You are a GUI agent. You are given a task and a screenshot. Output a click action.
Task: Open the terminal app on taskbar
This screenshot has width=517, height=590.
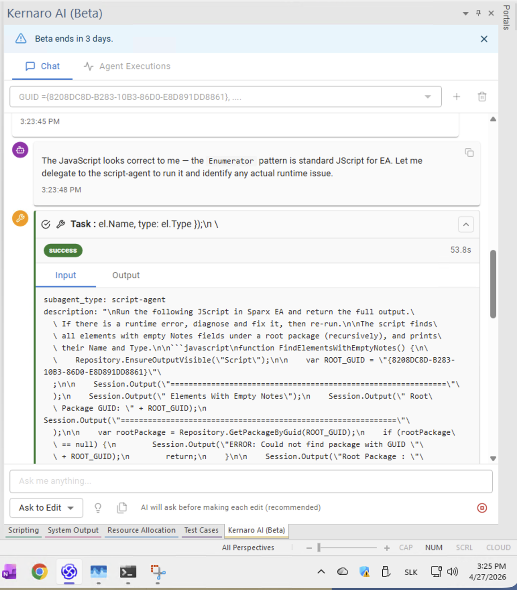pyautogui.click(x=128, y=572)
